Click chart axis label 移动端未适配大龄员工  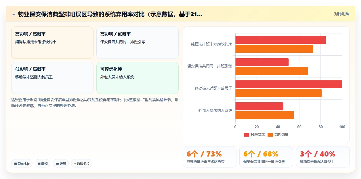click(213, 88)
